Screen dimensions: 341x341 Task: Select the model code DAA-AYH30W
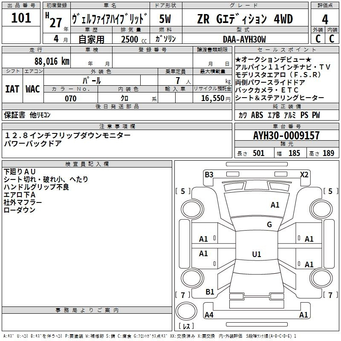pyautogui.click(x=244, y=39)
